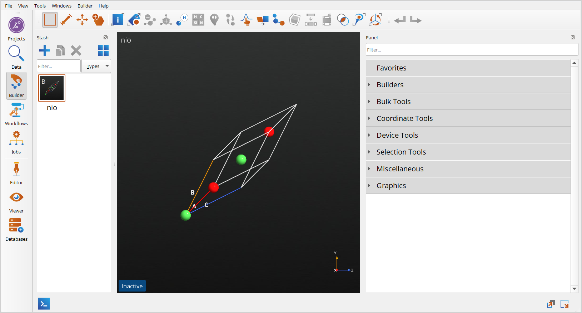Viewport: 582px width, 313px height.
Task: Click the location pin icon
Action: (x=214, y=20)
